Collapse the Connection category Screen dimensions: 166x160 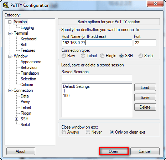10,90
